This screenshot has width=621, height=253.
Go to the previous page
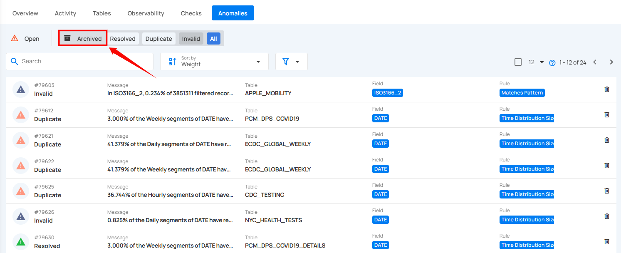click(x=595, y=62)
